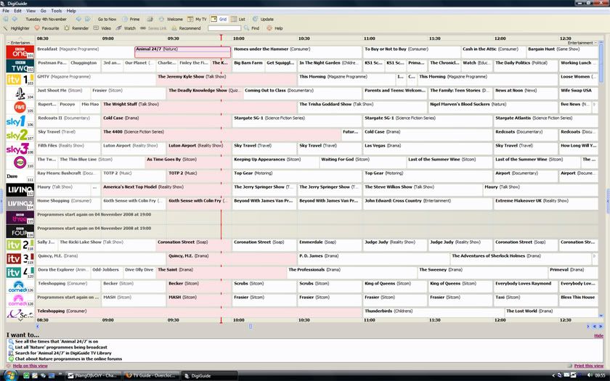Open the File menu

click(x=6, y=11)
